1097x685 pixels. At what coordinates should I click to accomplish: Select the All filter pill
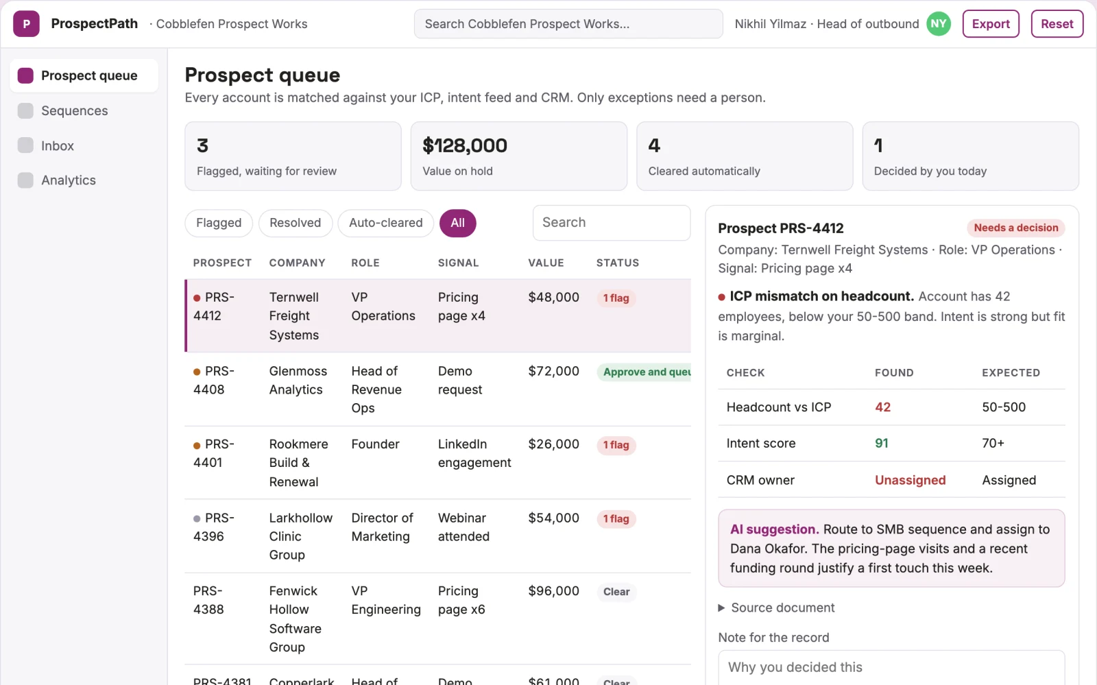point(457,223)
